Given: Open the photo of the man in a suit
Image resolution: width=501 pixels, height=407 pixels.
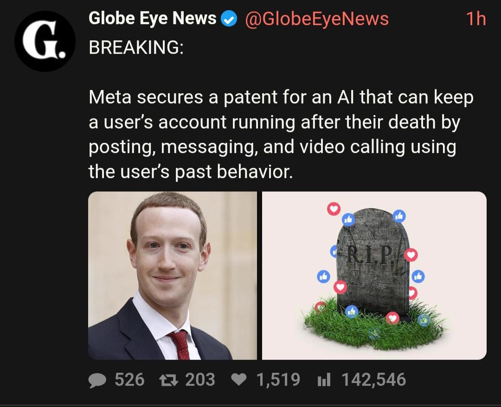Looking at the screenshot, I should pyautogui.click(x=172, y=276).
